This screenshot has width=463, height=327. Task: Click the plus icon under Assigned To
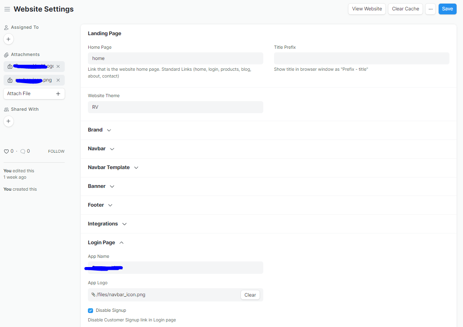[8, 39]
